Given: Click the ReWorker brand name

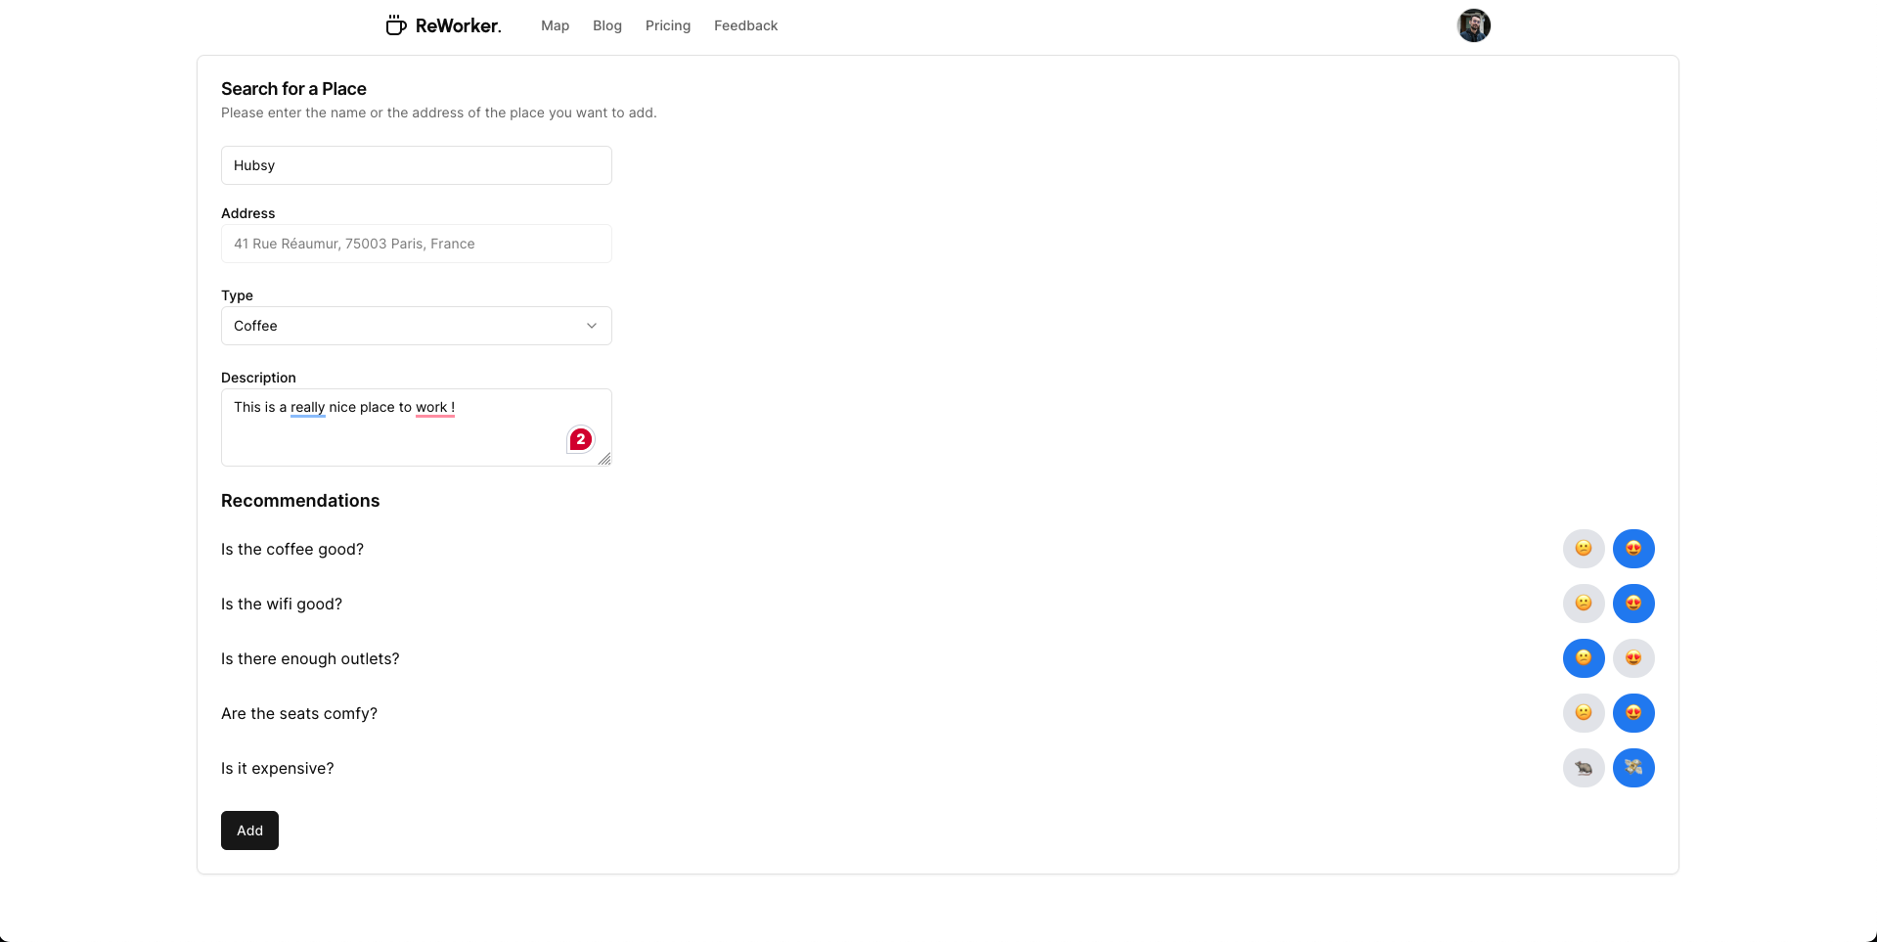Looking at the screenshot, I should coord(459,26).
